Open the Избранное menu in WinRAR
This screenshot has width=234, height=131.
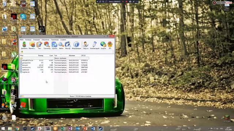point(45,40)
